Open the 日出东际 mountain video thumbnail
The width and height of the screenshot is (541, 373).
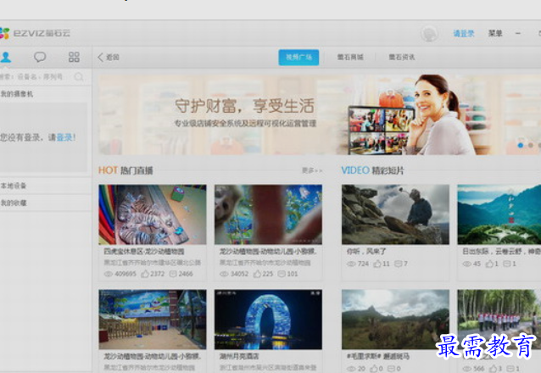(x=499, y=214)
